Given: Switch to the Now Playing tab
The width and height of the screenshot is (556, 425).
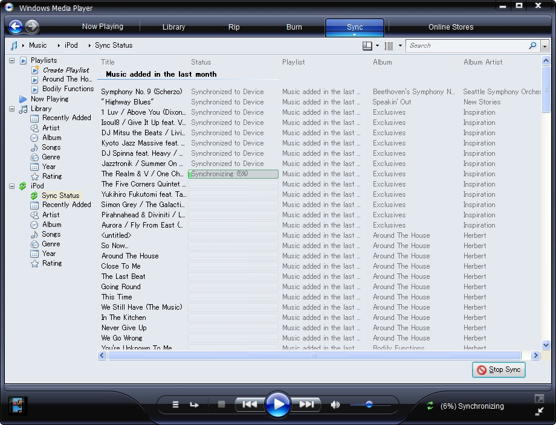Looking at the screenshot, I should click(103, 27).
